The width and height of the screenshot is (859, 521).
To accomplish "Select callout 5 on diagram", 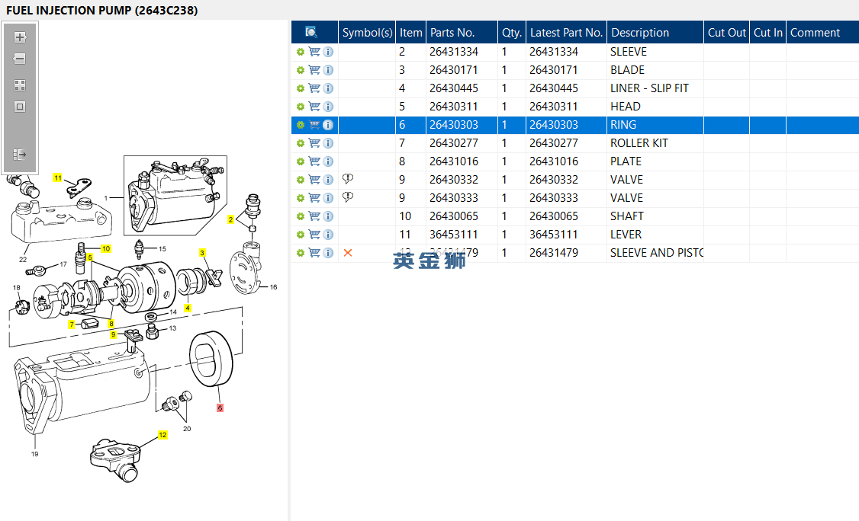I will pyautogui.click(x=90, y=257).
